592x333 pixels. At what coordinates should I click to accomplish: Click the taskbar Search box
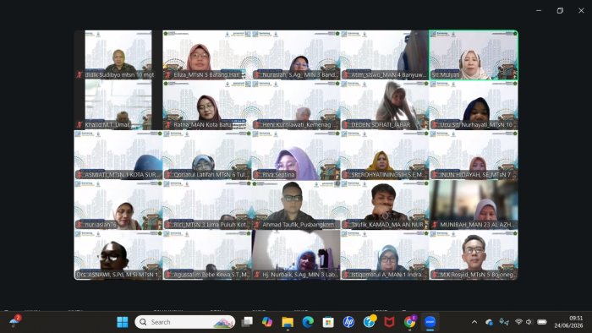pos(185,322)
